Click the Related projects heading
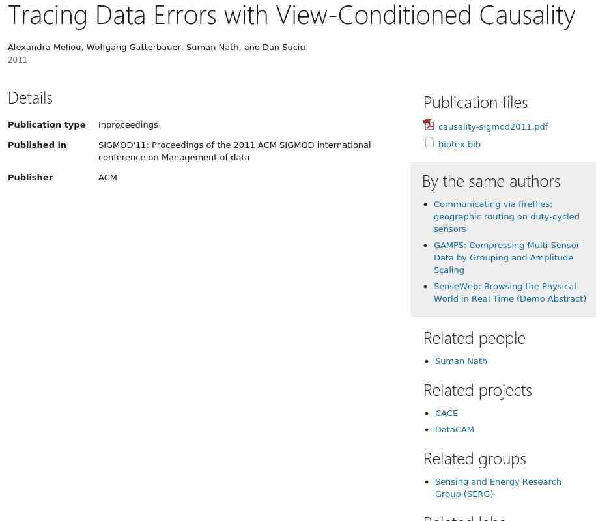Image resolution: width=596 pixels, height=521 pixels. 477,390
